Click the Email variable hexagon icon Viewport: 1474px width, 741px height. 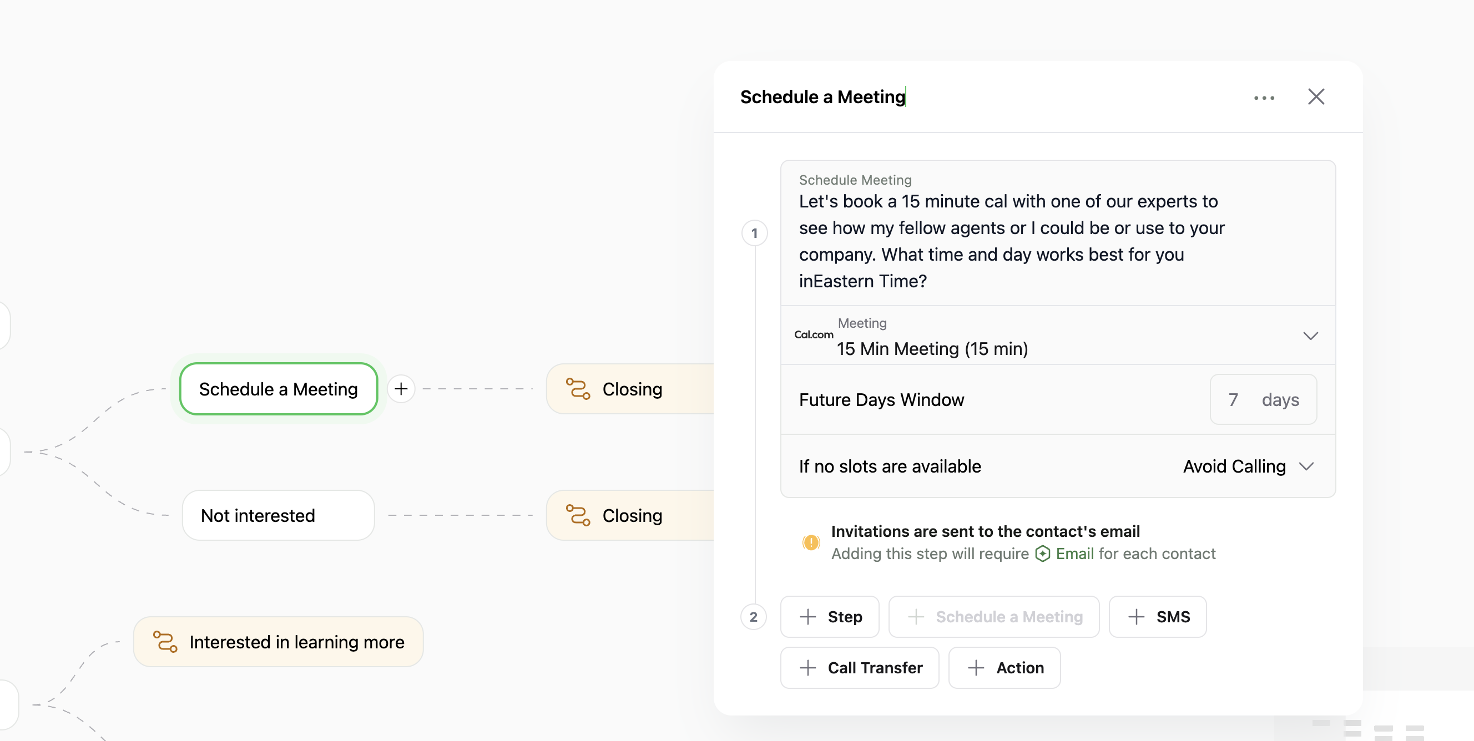tap(1042, 554)
